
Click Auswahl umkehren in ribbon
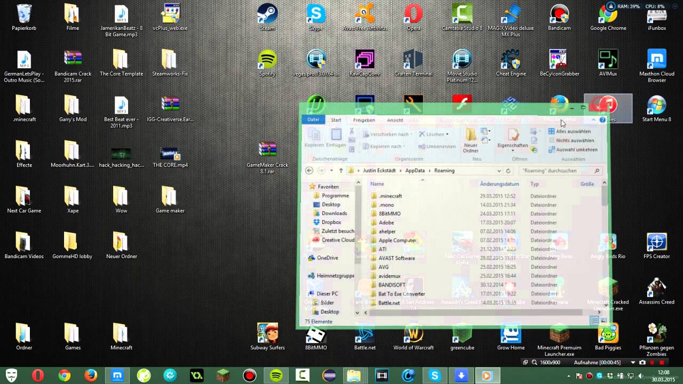(x=573, y=149)
